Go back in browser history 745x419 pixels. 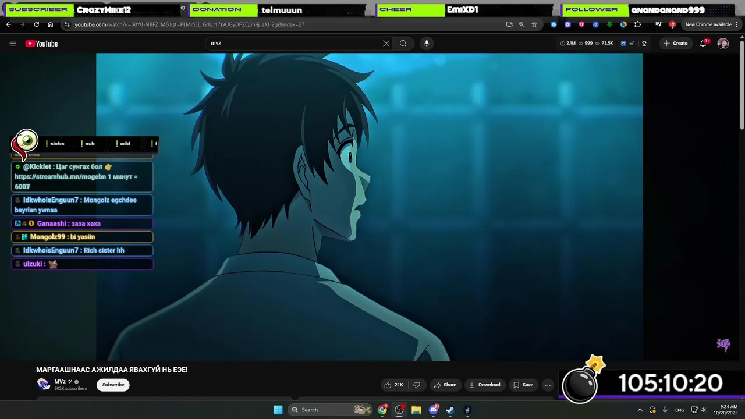click(x=8, y=24)
